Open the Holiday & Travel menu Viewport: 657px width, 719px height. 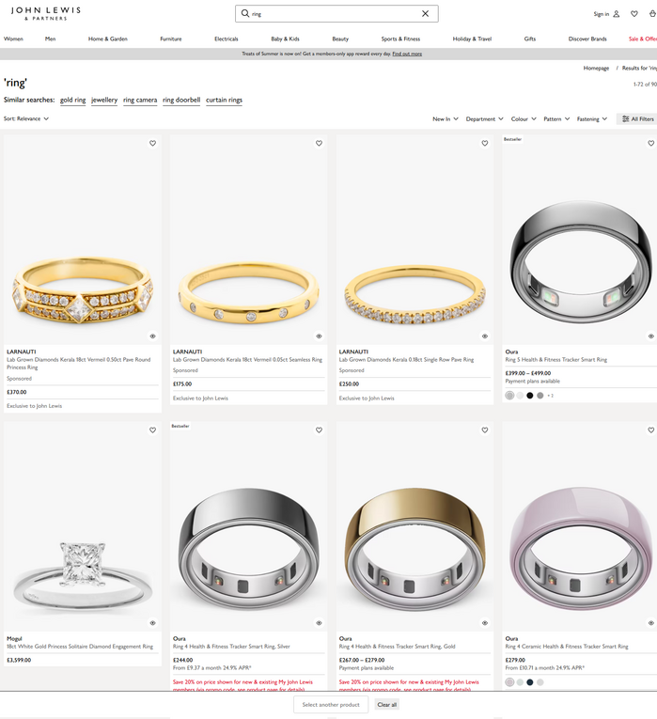click(x=472, y=39)
